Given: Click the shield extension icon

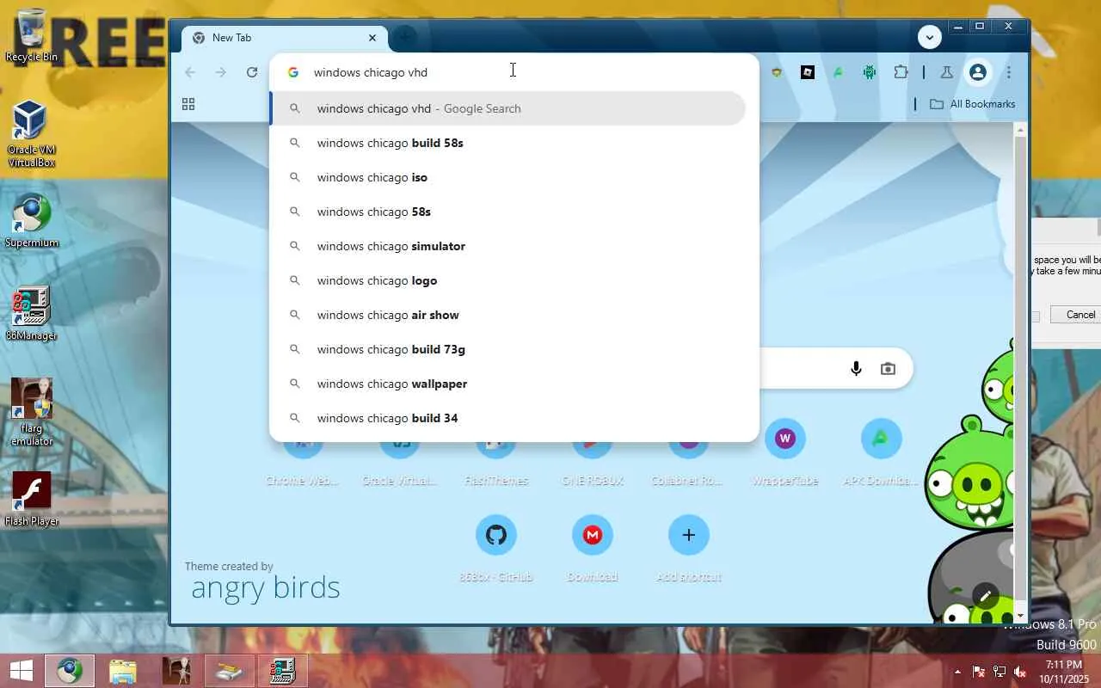Looking at the screenshot, I should pos(777,72).
